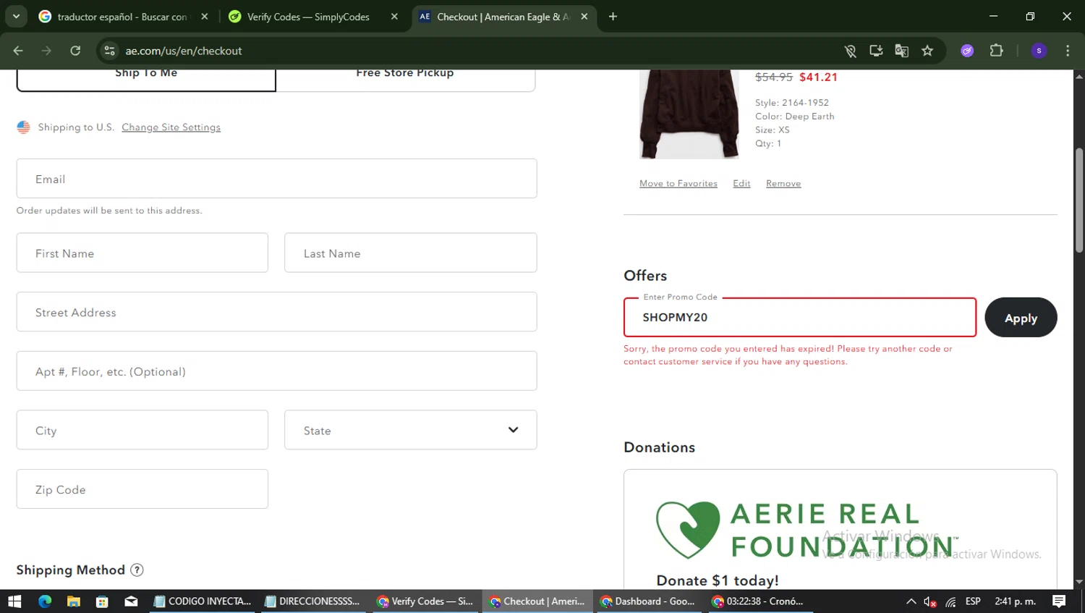
Task: Click the US flag shipping icon
Action: click(x=23, y=127)
